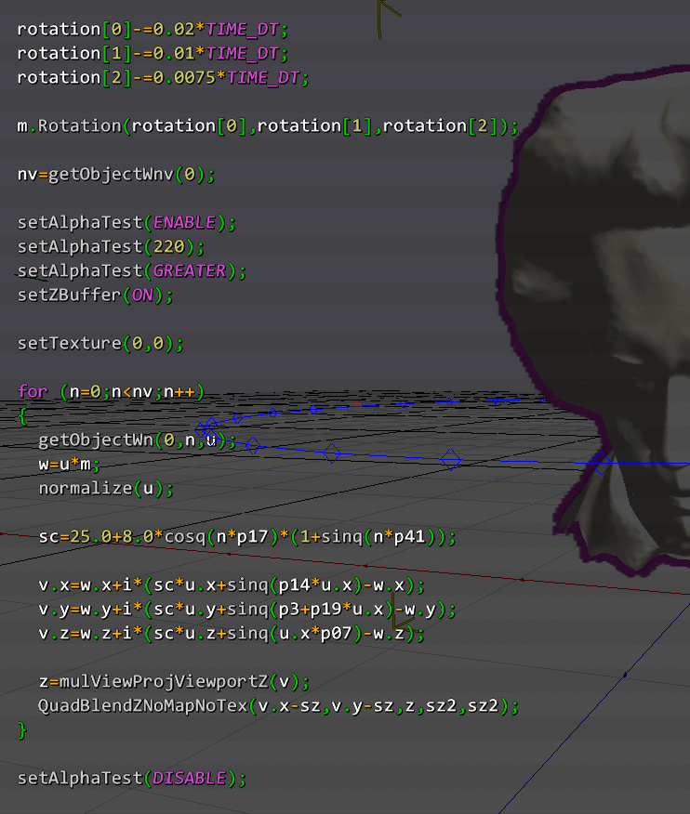Click the 'nv=getObjectWnv(0);' line
This screenshot has width=690, height=814.
[116, 175]
